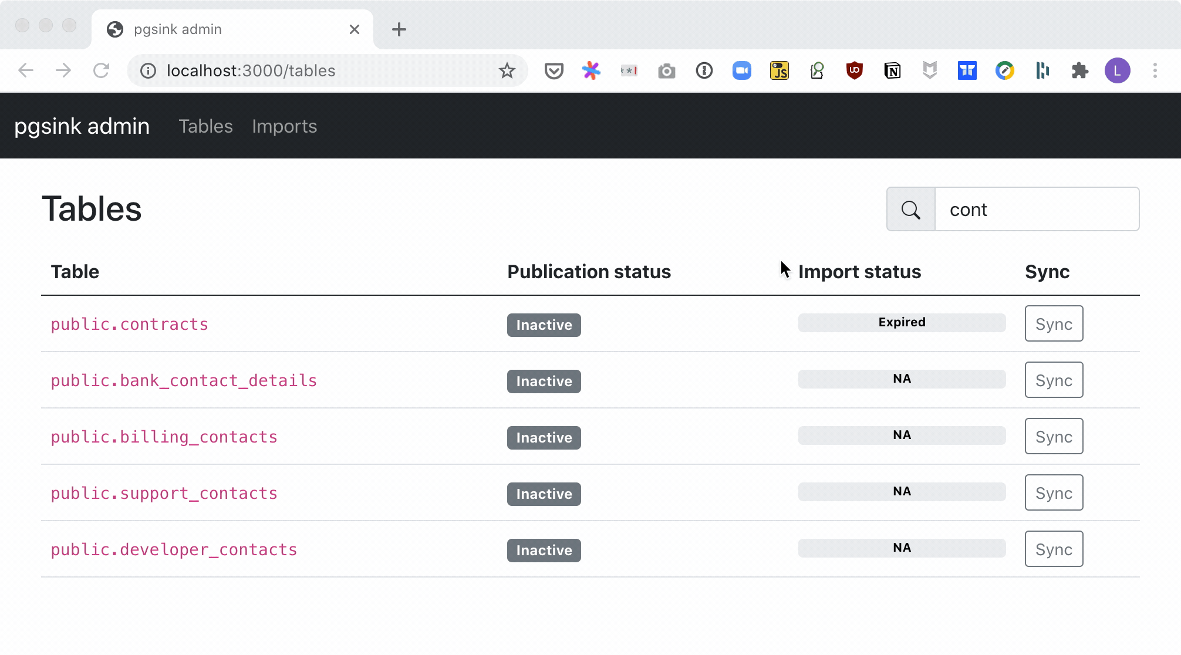Screen dimensions: 1181x655
Task: Click the camera screenshot extension icon
Action: pos(666,71)
